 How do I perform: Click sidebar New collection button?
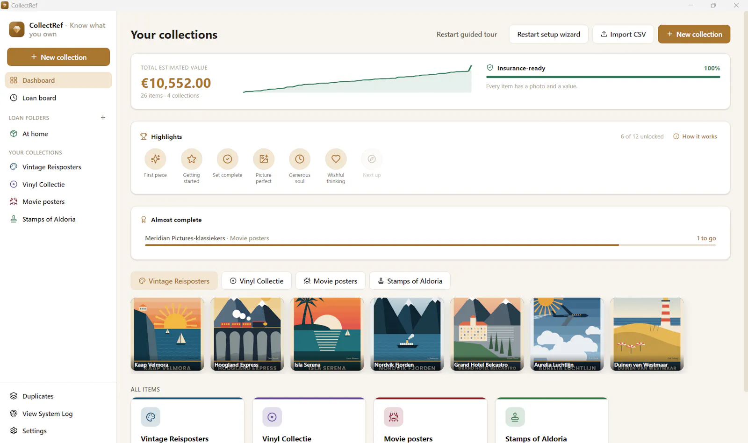click(x=58, y=57)
